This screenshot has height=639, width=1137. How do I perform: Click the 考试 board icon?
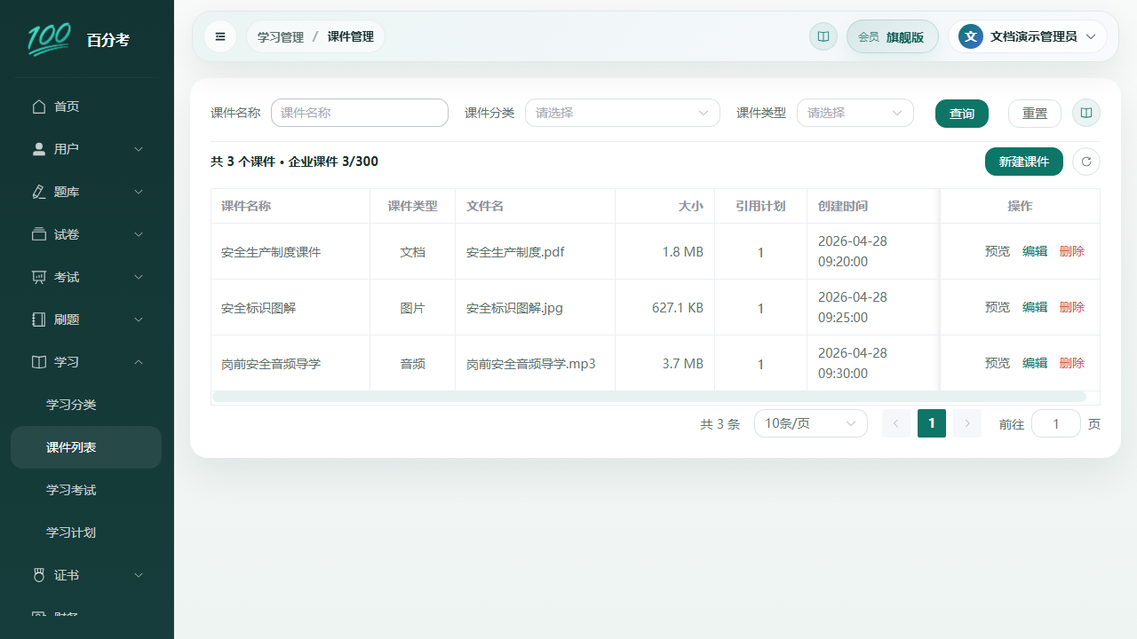click(x=38, y=277)
